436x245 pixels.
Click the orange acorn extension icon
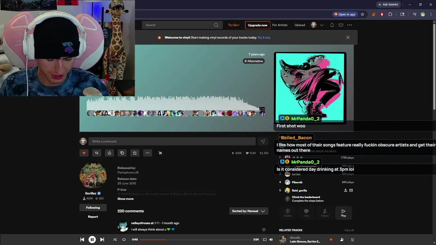tap(374, 14)
